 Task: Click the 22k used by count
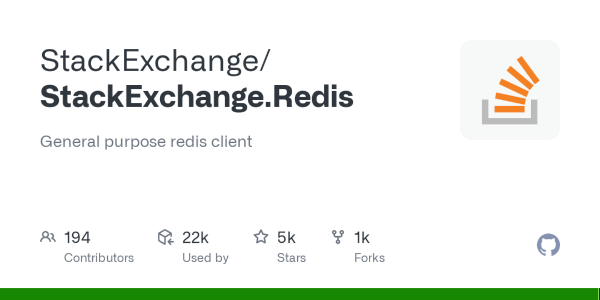[195, 237]
